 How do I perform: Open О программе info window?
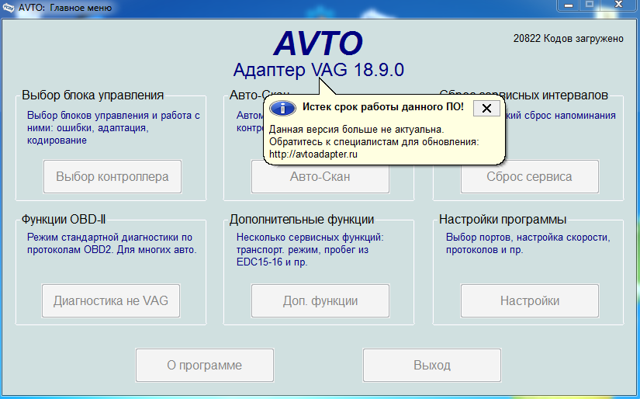point(205,365)
